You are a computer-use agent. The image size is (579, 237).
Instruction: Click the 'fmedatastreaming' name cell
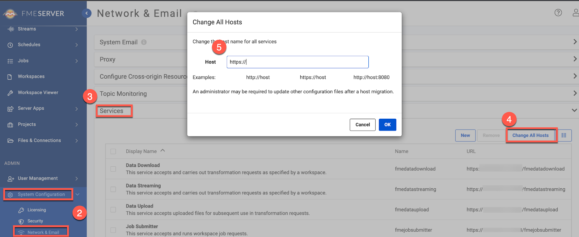tap(415, 189)
